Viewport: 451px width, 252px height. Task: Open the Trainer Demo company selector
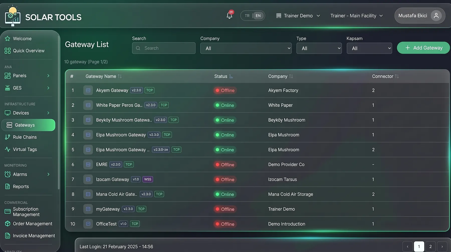(x=298, y=16)
